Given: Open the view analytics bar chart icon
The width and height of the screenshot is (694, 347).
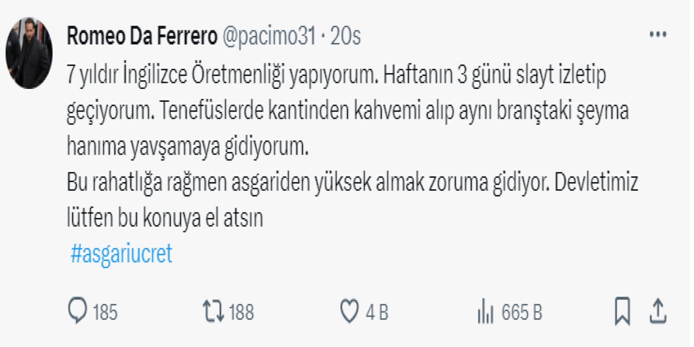Looking at the screenshot, I should [484, 312].
